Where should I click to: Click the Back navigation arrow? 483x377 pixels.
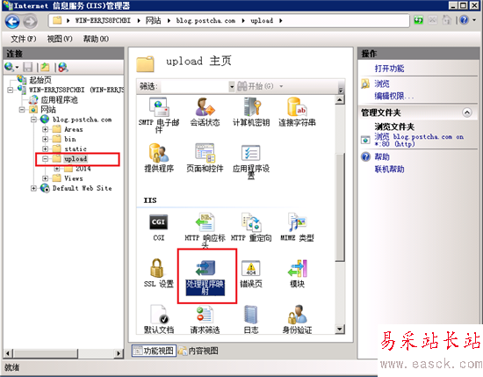[x=12, y=21]
